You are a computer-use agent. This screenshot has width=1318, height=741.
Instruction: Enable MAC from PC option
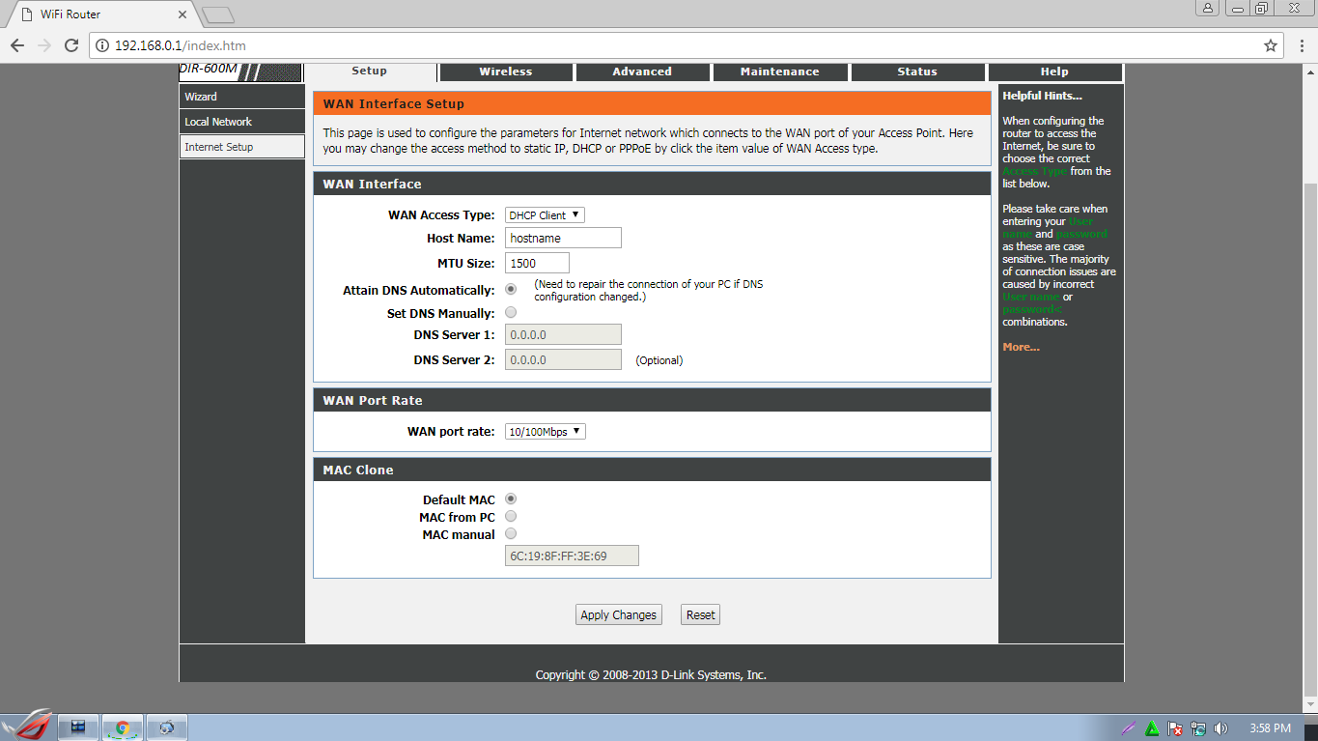tap(510, 516)
